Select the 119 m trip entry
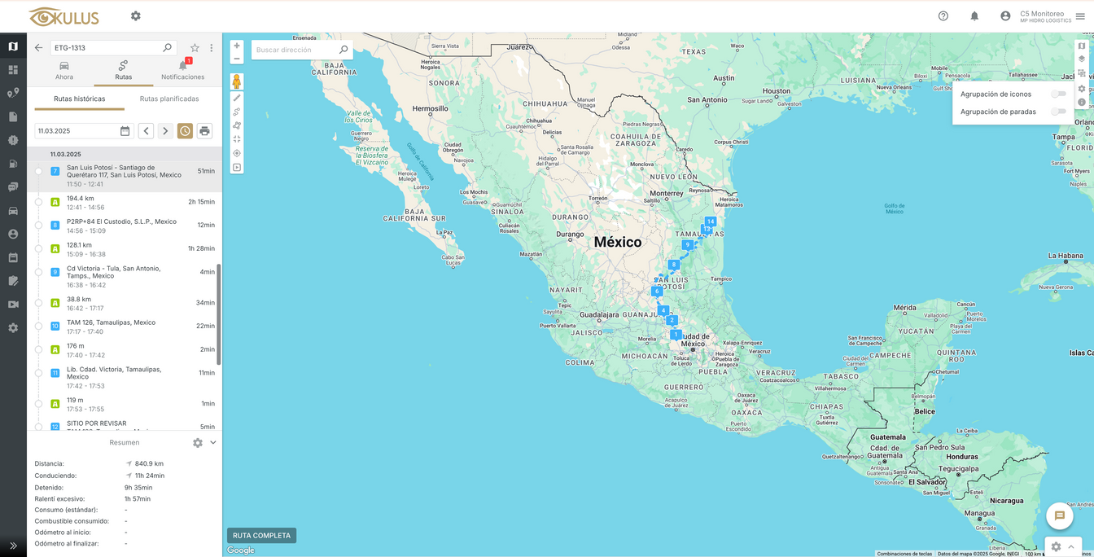Viewport: 1094px width, 557px height. (124, 404)
